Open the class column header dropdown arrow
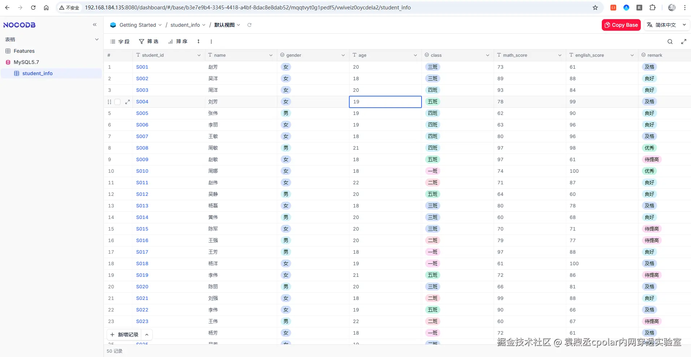 tap(488, 55)
